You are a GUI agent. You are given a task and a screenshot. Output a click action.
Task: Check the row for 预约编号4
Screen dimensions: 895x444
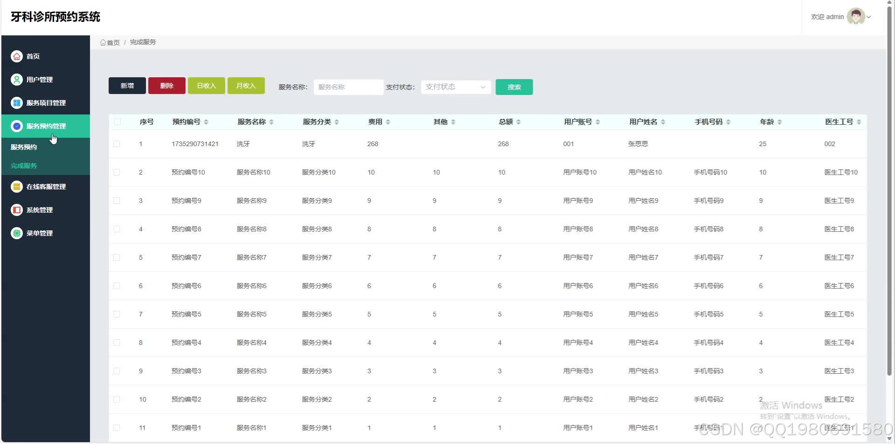point(117,343)
